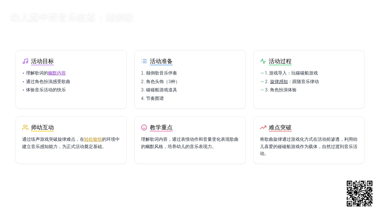Click the 活动目标 heading
This screenshot has width=380, height=214.
pos(42,61)
